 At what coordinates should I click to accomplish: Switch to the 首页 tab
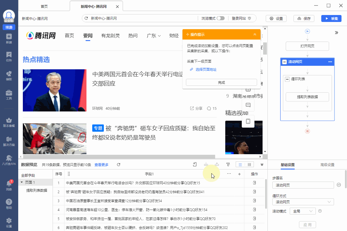(44, 6)
